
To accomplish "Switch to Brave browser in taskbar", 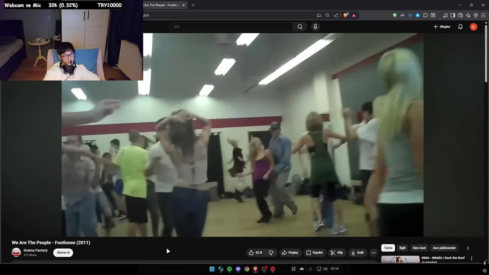I will pos(256,269).
